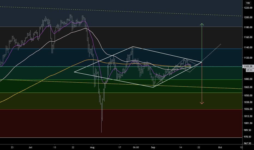Click the 1200.00 price axis label
The width and height of the screenshot is (254, 150).
tap(248, 17)
